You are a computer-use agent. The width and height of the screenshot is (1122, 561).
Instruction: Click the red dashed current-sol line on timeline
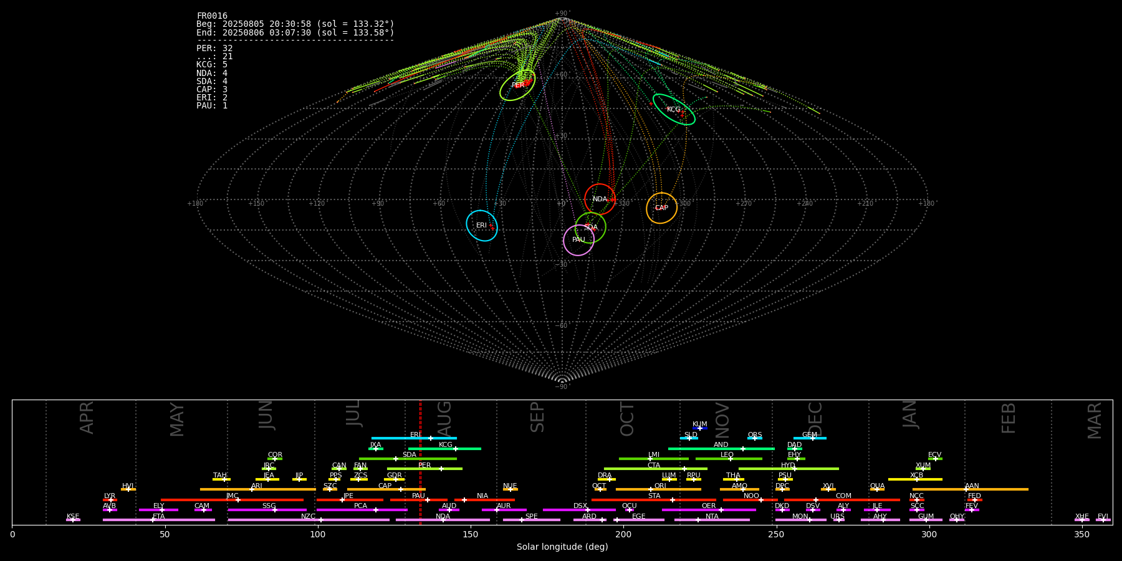click(x=420, y=462)
